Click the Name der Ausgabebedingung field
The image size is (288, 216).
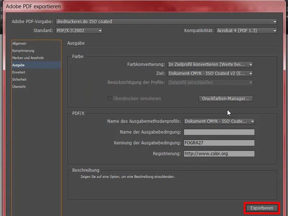click(x=219, y=132)
